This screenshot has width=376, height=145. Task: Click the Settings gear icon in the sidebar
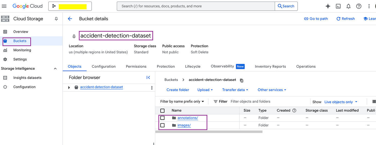tap(5, 59)
